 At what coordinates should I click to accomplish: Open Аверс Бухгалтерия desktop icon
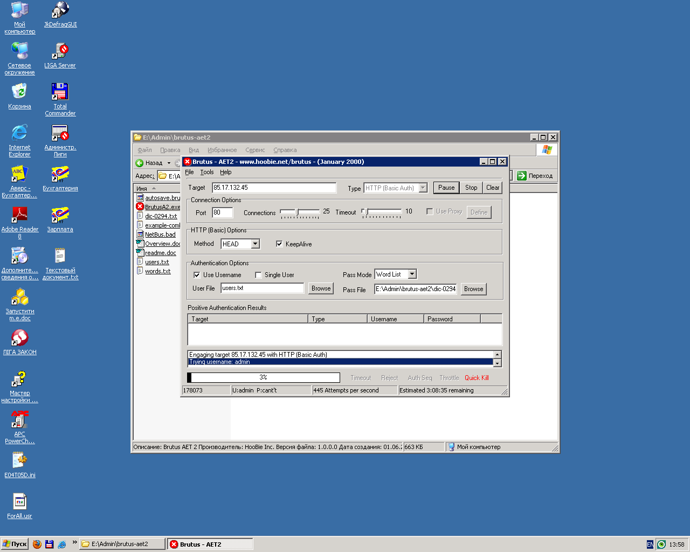pyautogui.click(x=20, y=181)
